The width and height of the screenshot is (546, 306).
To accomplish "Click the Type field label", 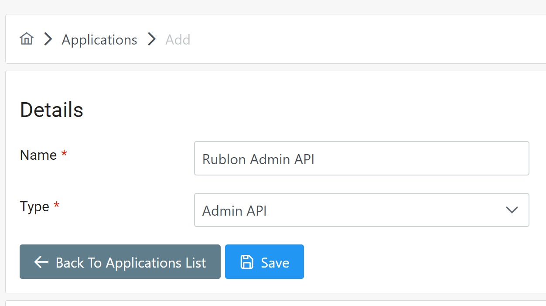I will click(34, 206).
